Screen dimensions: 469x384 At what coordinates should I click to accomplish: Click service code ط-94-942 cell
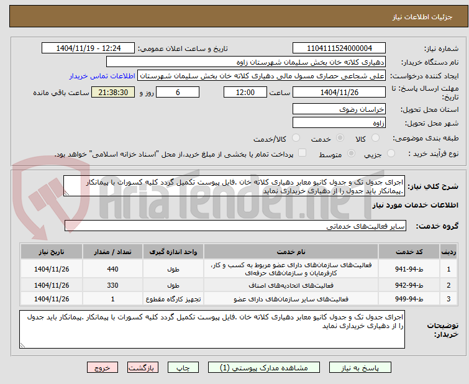[x=409, y=285]
